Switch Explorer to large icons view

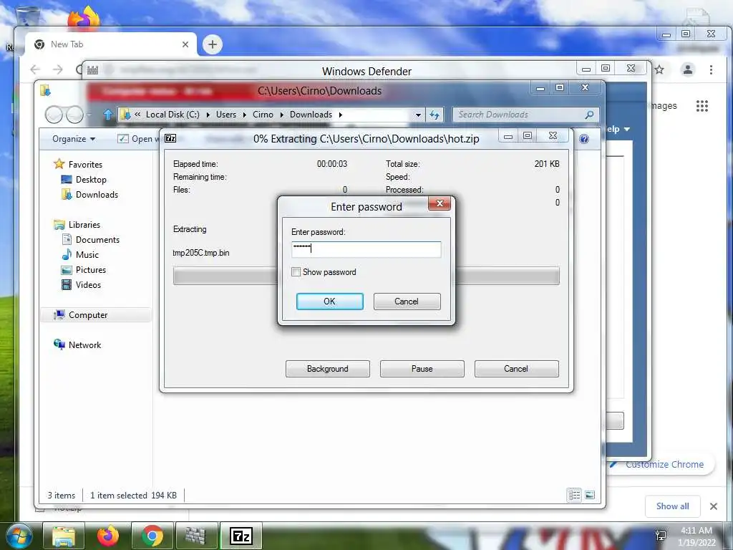pyautogui.click(x=590, y=495)
